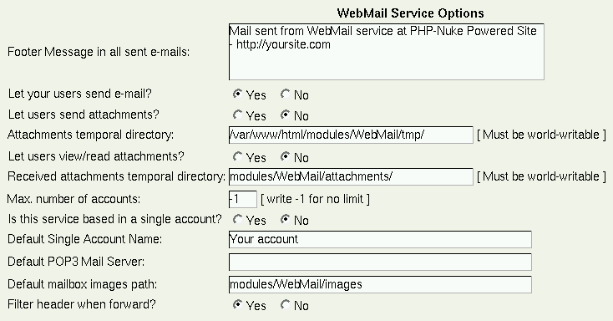Viewport: 613px width, 321px height.
Task: Click the footer message text area
Action: click(x=386, y=52)
